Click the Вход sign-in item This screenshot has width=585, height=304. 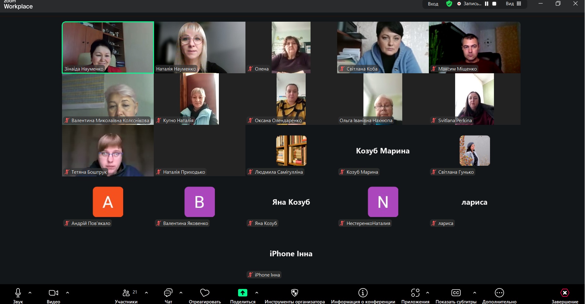click(433, 4)
